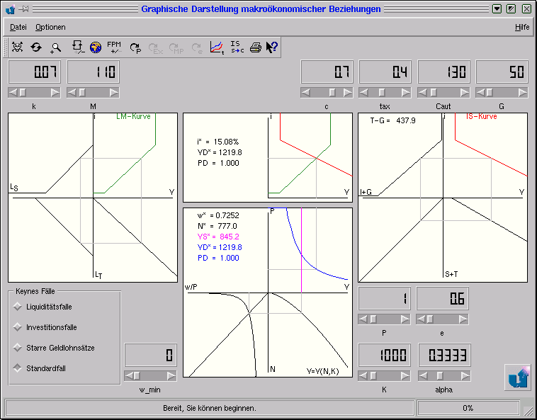This screenshot has height=420, width=537.
Task: Click the greyed rotate arrow e icon
Action: 197,48
